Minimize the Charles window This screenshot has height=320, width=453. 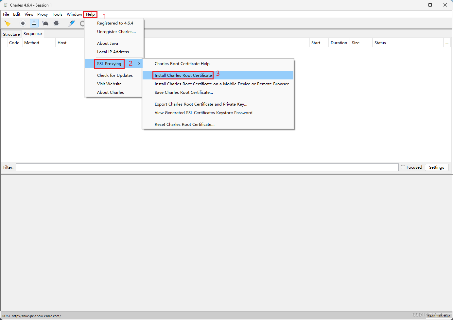click(415, 5)
